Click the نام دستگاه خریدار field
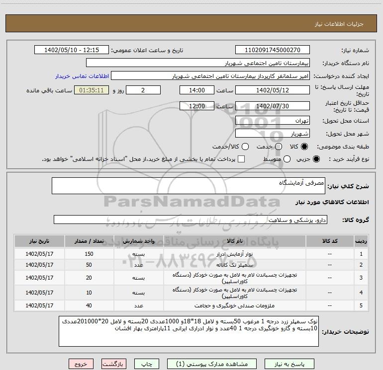The width and height of the screenshot is (383, 370). [198, 63]
